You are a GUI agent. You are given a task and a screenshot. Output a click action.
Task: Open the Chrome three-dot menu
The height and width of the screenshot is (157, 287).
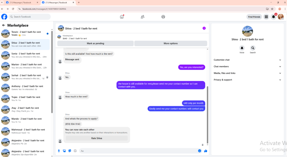pyautogui.click(x=285, y=9)
